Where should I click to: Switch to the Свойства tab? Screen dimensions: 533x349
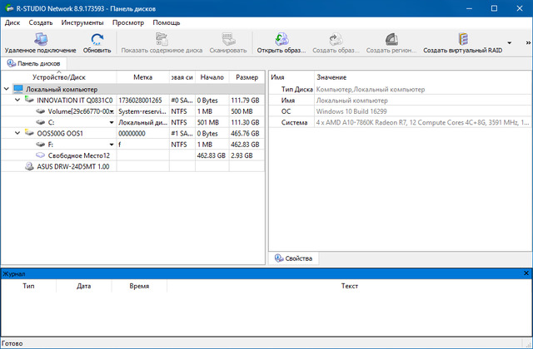tap(292, 258)
